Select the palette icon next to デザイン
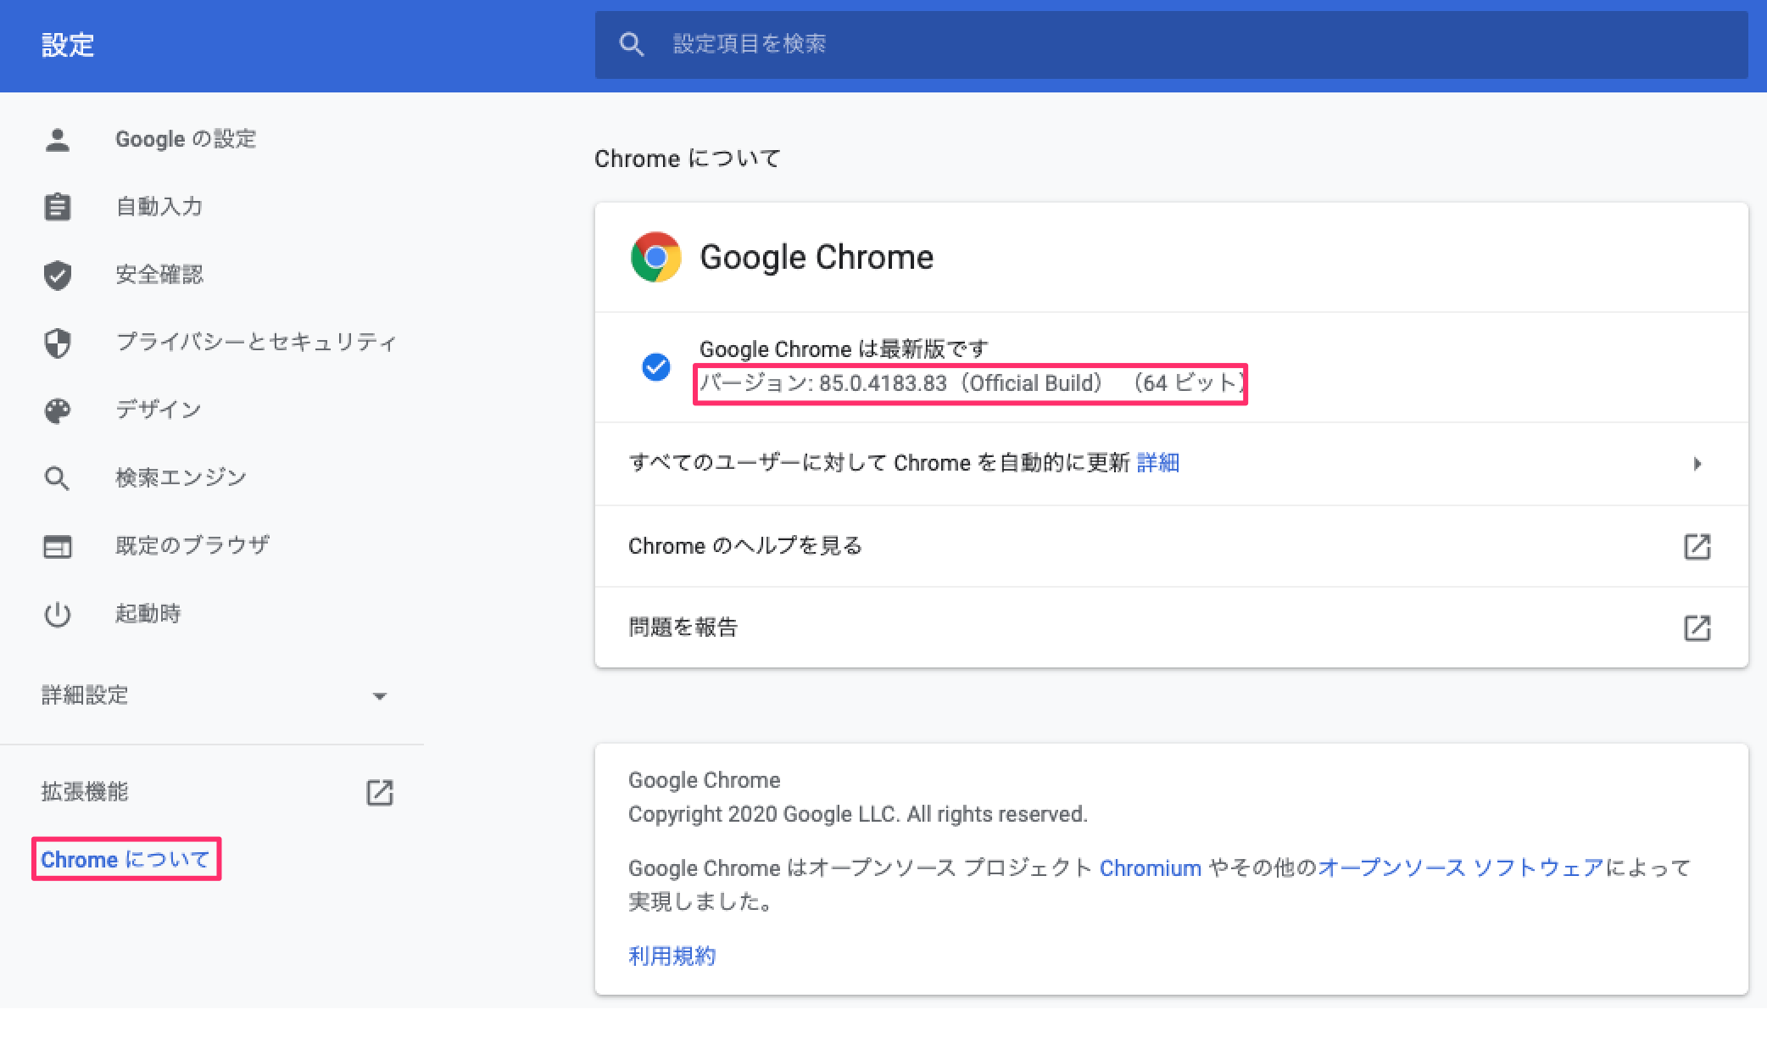This screenshot has height=1043, width=1767. [57, 410]
